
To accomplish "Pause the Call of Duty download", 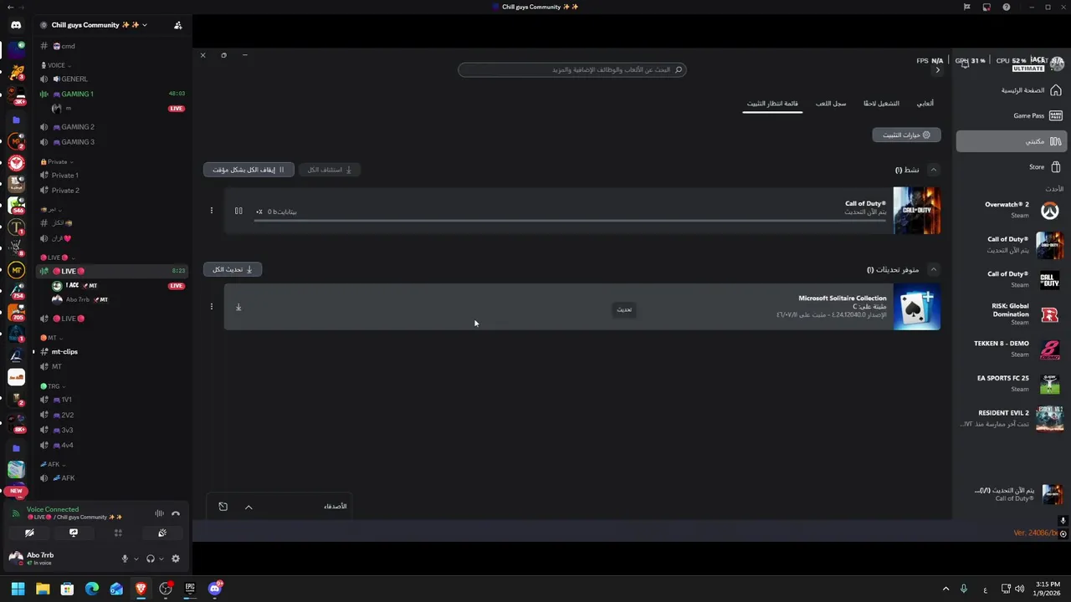I will (x=238, y=211).
